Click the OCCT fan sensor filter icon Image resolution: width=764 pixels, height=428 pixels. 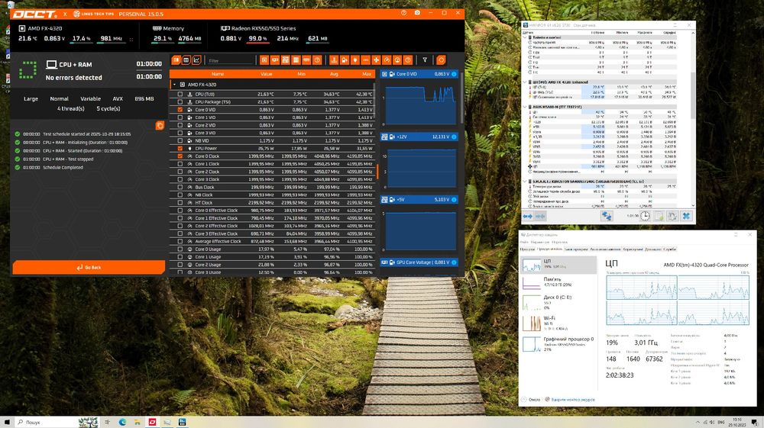376,60
